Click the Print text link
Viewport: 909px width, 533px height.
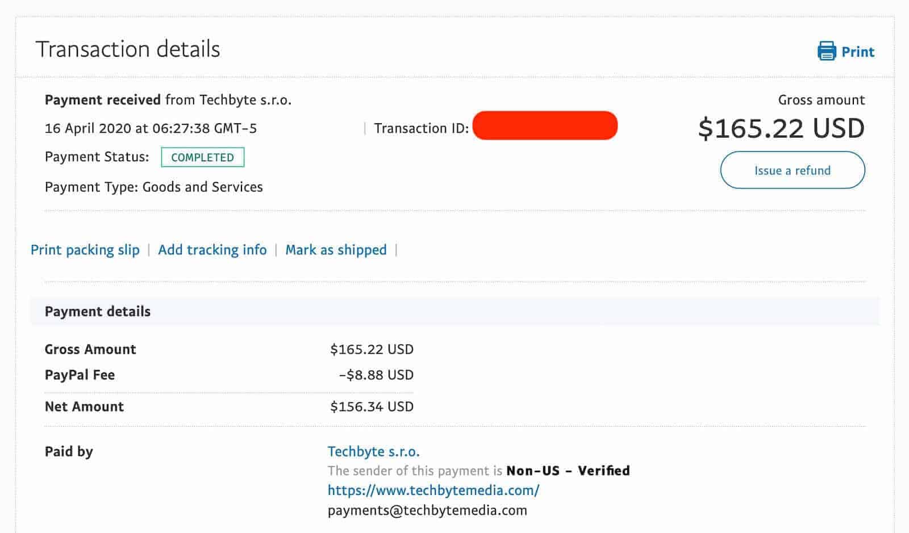tap(857, 52)
